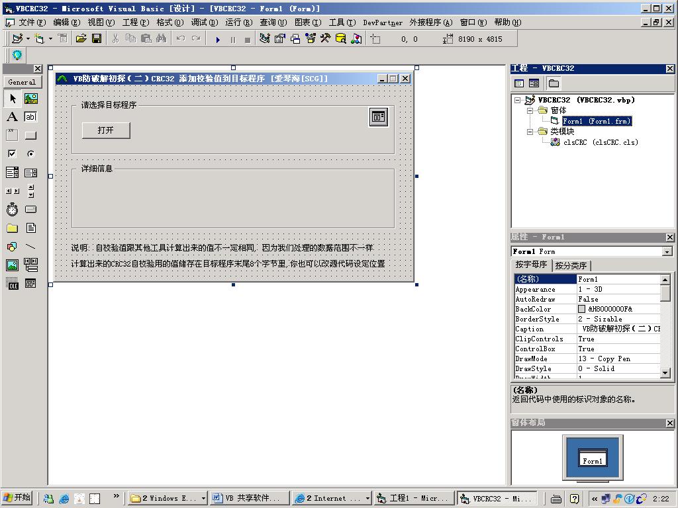Open the Object Browser toolbar icon
The width and height of the screenshot is (678, 508).
click(311, 39)
